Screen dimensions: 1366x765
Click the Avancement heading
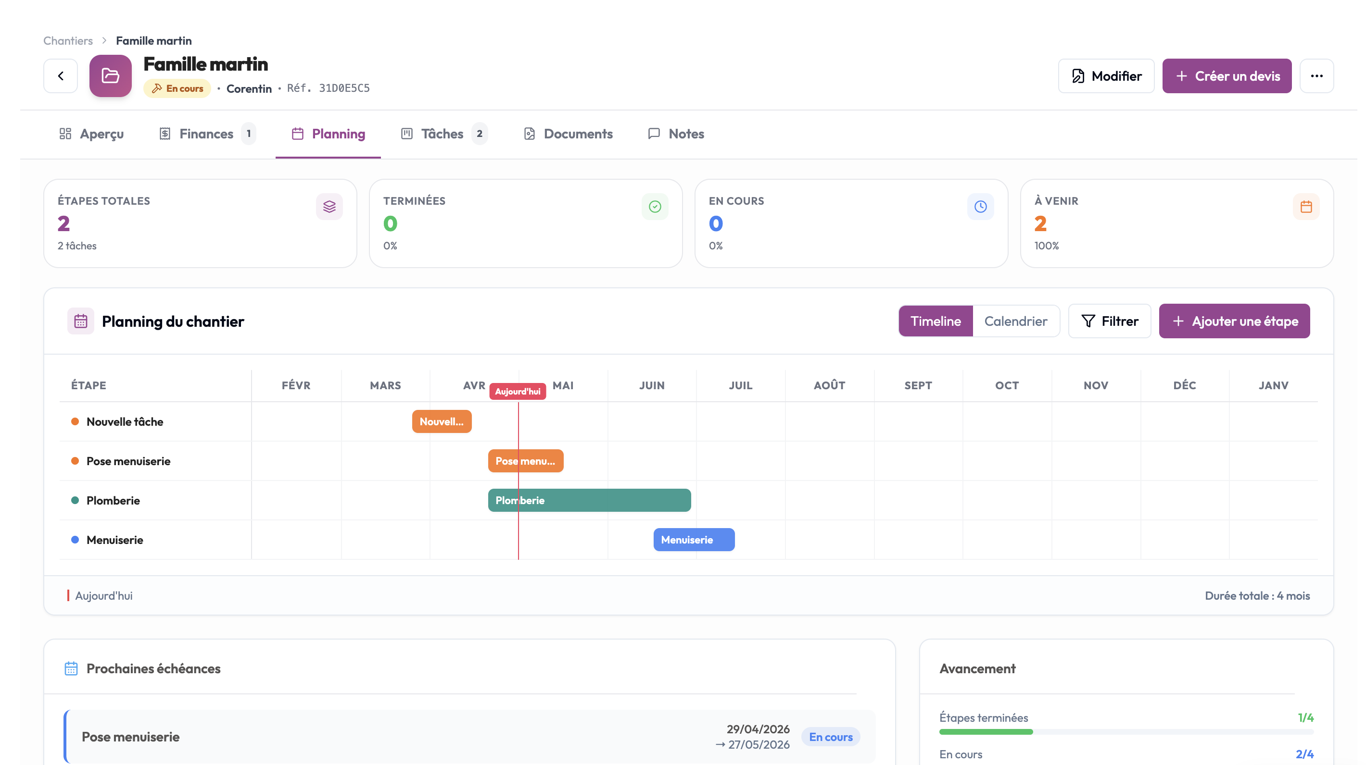(x=977, y=668)
